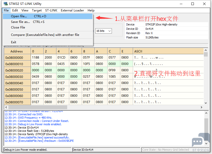Click Device value STM32F10xx High-density
This screenshot has width=212, height=154.
161,24
